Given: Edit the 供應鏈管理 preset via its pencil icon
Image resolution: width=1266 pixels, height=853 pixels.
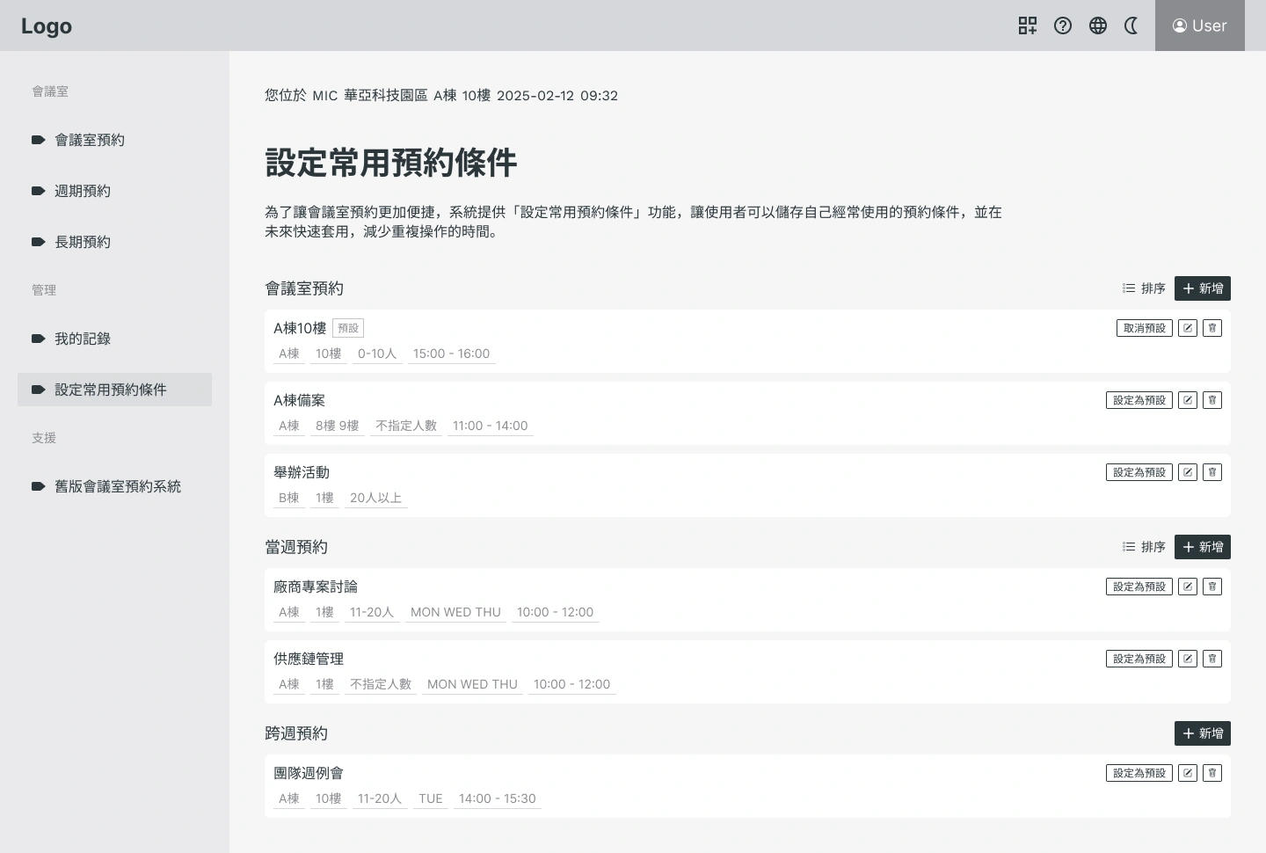Looking at the screenshot, I should tap(1188, 659).
